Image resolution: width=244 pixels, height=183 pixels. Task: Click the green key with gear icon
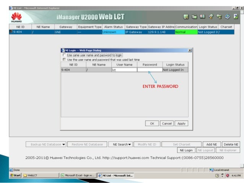coord(219,16)
